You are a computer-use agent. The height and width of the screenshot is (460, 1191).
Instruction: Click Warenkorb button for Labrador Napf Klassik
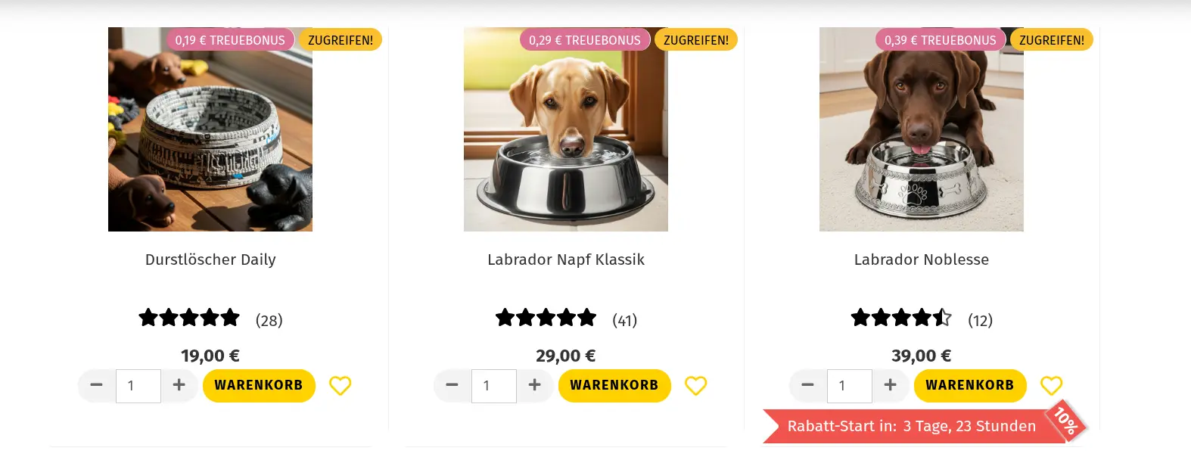point(614,385)
